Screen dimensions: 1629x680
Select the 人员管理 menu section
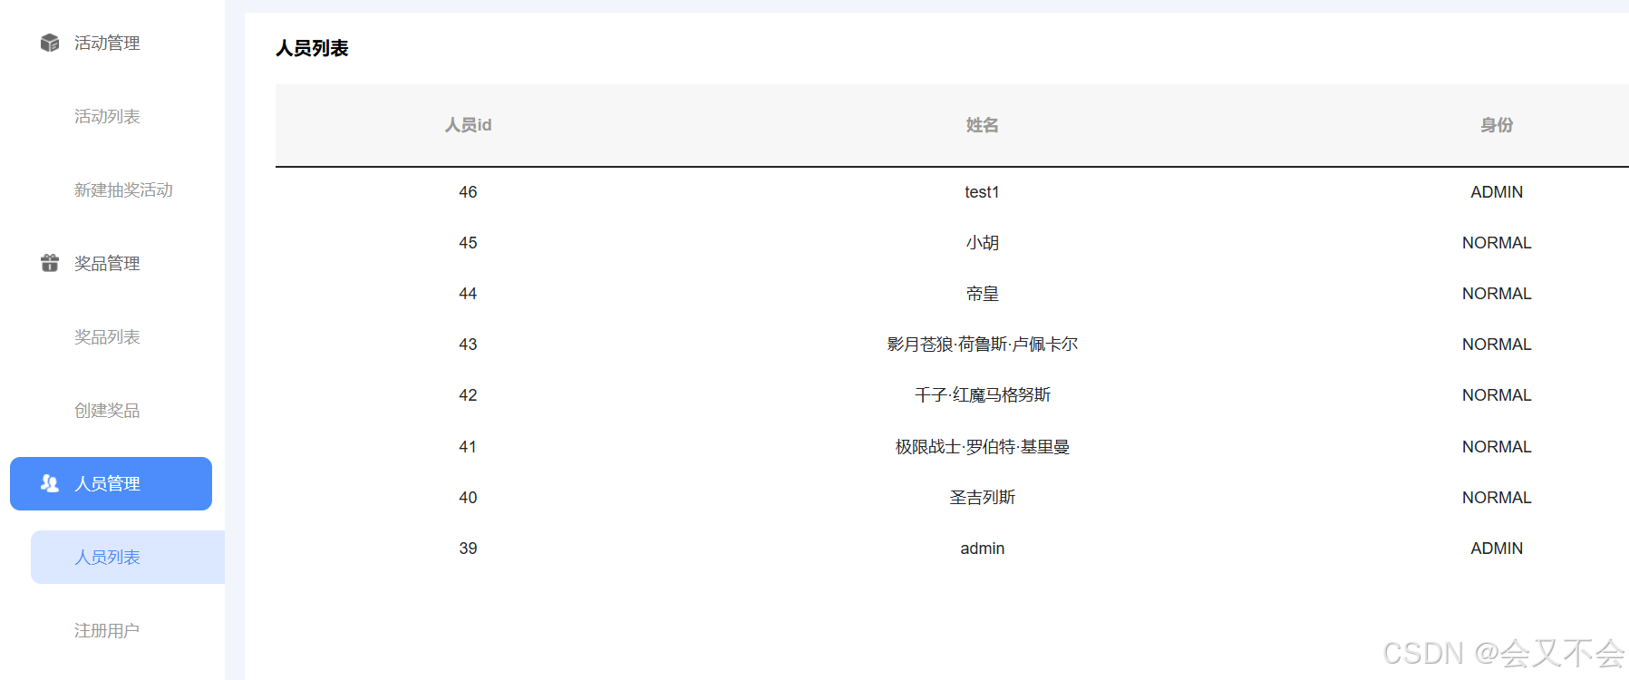(111, 483)
